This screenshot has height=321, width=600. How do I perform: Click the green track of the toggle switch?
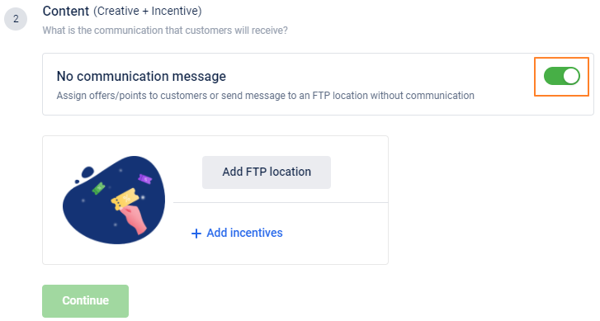click(x=553, y=76)
